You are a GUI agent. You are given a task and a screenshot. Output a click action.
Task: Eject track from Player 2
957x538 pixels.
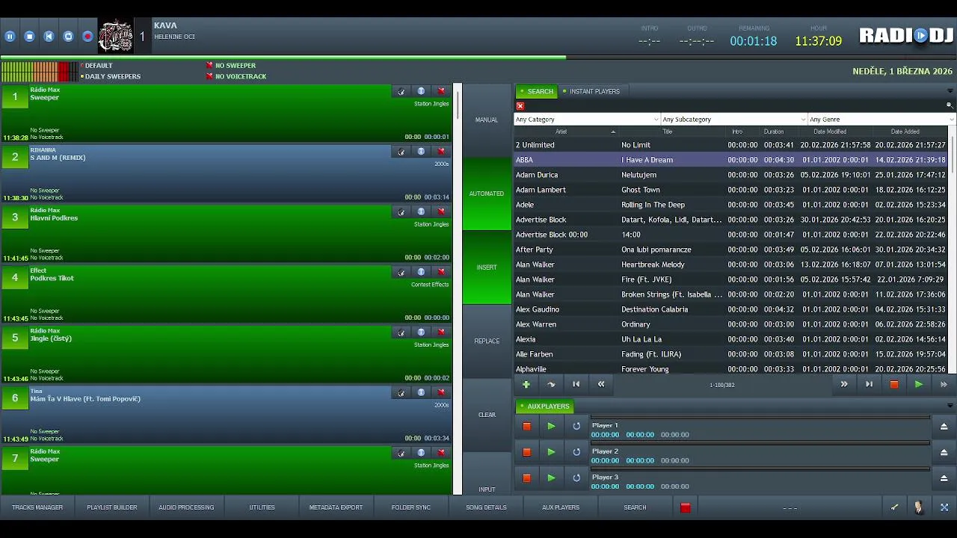tap(944, 452)
